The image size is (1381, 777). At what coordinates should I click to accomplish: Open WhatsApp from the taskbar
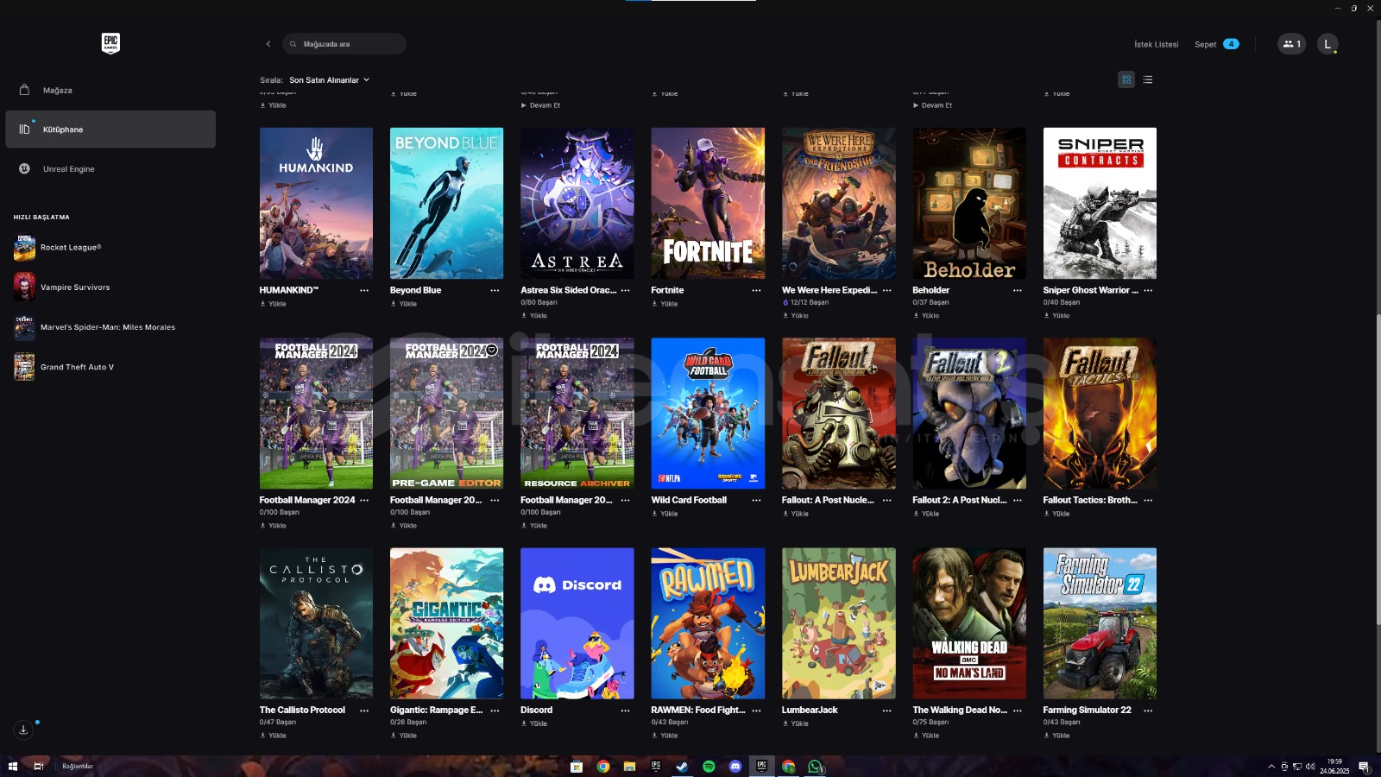click(815, 767)
